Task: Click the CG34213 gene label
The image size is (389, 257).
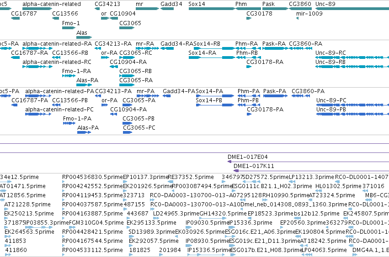Action: click(x=107, y=4)
